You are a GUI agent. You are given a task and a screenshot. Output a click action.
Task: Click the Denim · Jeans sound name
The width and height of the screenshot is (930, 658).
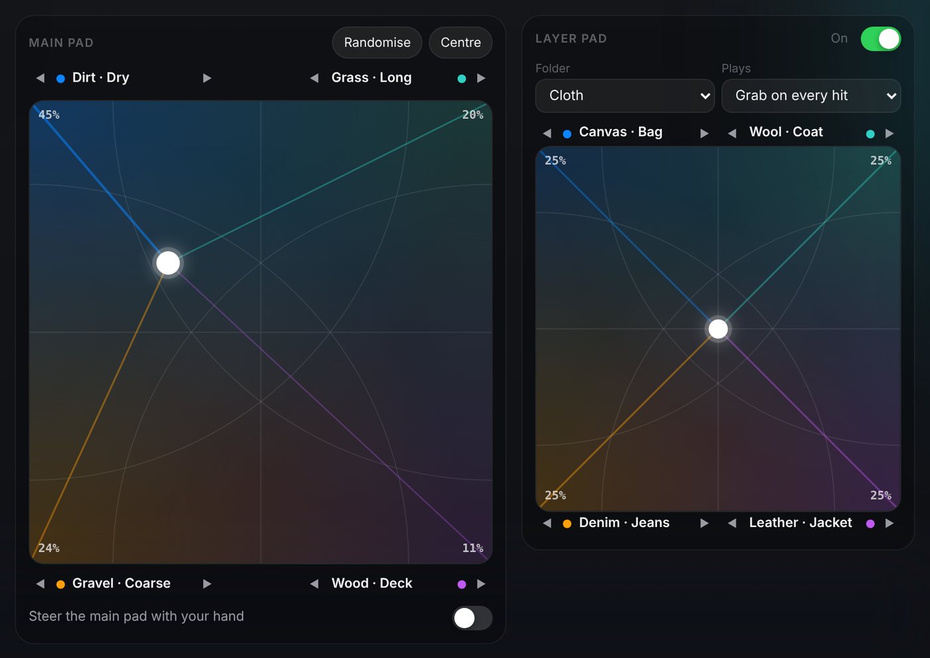point(624,523)
